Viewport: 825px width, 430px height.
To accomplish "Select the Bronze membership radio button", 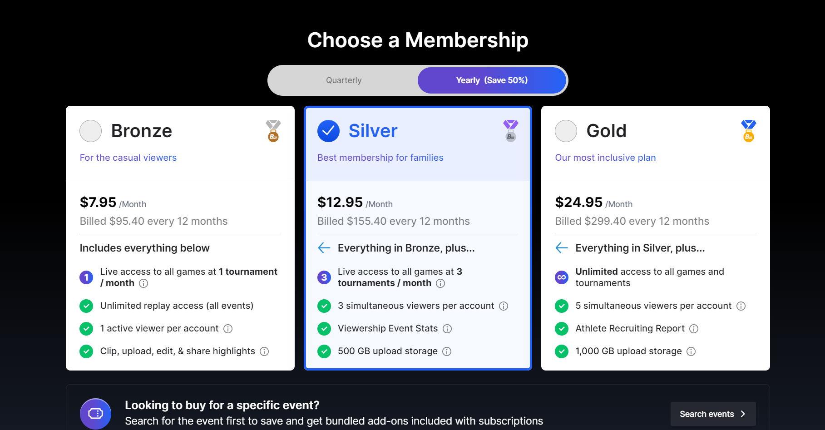I will (90, 131).
